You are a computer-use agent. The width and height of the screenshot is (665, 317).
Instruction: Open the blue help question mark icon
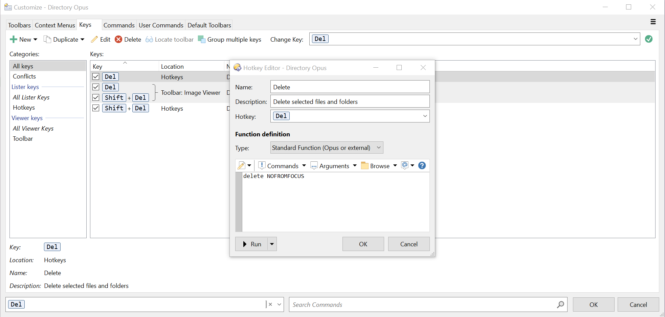422,165
